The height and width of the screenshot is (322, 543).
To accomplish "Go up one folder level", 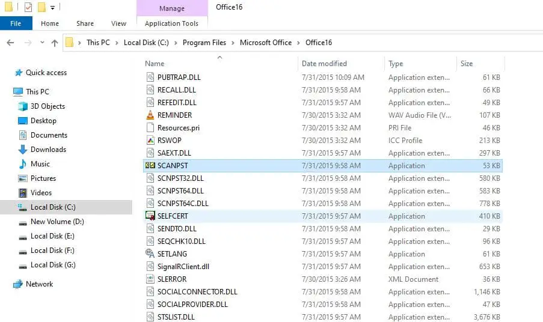I will tap(54, 43).
